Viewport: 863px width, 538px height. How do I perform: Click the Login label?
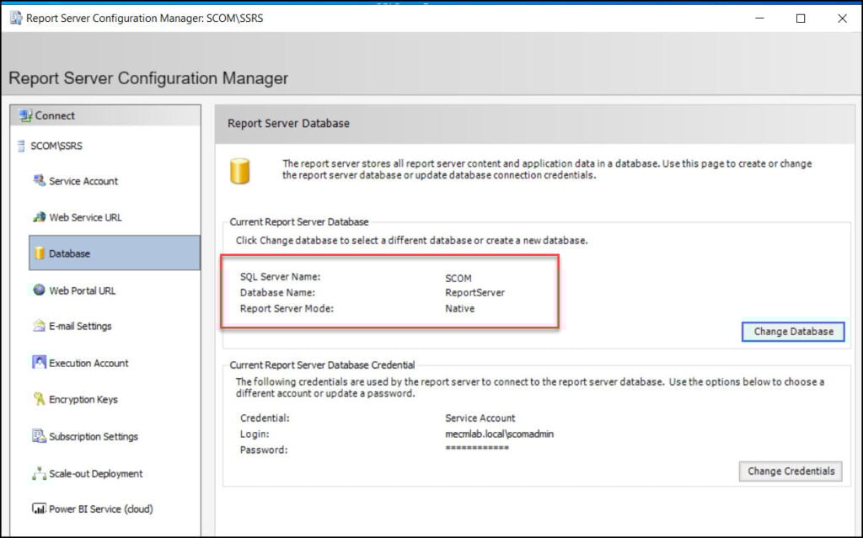pyautogui.click(x=255, y=434)
